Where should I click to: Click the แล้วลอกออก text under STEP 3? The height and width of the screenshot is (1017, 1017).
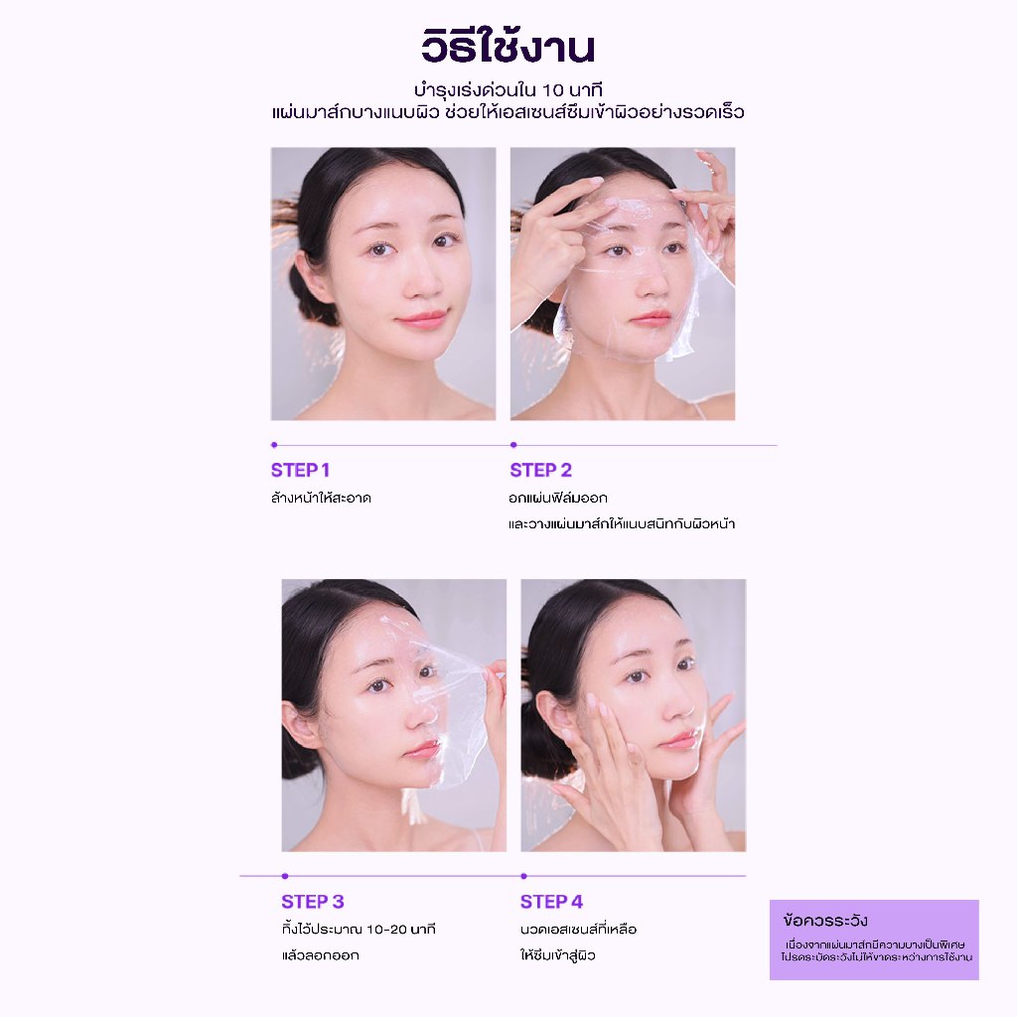(x=321, y=955)
